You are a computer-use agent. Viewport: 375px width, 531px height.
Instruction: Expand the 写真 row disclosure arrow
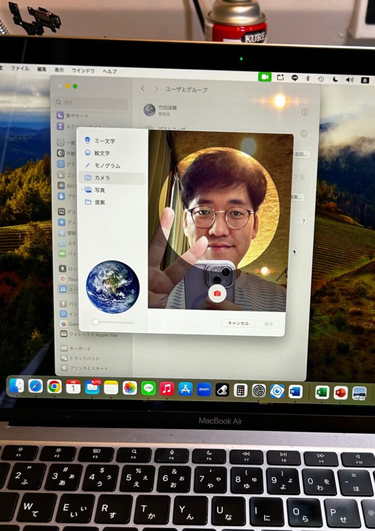point(81,190)
